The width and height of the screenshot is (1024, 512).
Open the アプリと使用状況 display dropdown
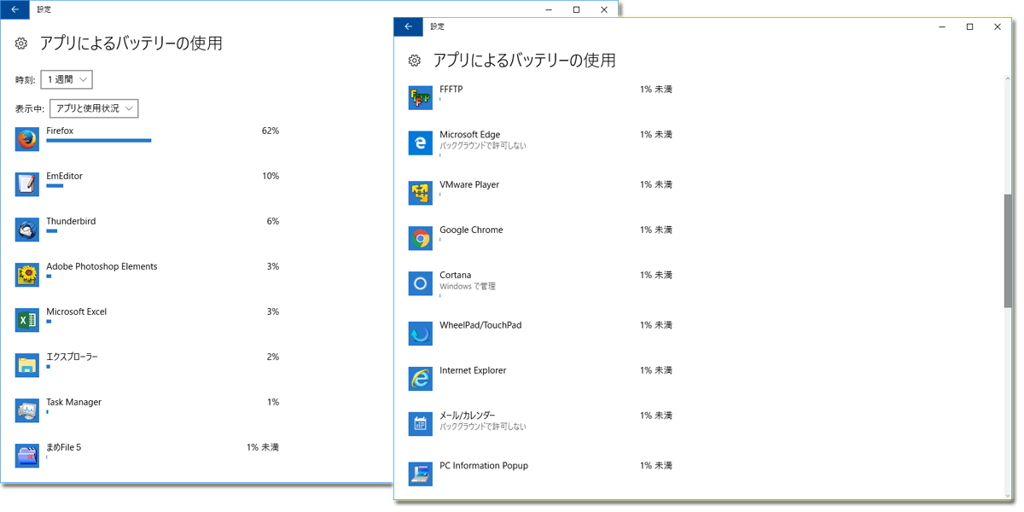pyautogui.click(x=94, y=108)
